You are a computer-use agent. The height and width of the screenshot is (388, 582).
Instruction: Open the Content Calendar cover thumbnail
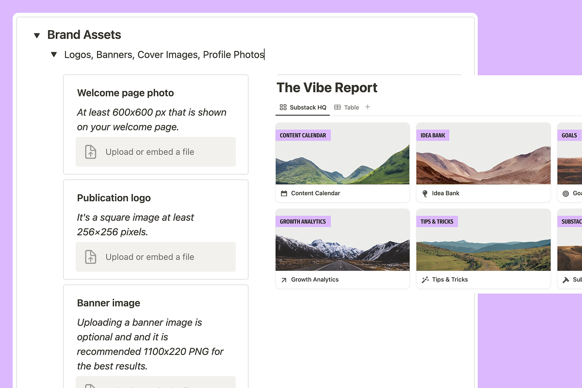click(x=342, y=154)
